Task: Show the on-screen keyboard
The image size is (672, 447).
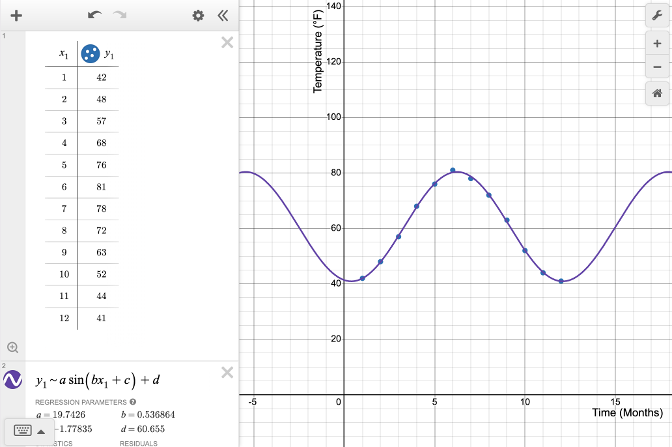Action: click(x=22, y=431)
